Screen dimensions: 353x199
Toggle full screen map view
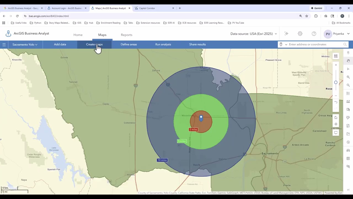click(336, 133)
